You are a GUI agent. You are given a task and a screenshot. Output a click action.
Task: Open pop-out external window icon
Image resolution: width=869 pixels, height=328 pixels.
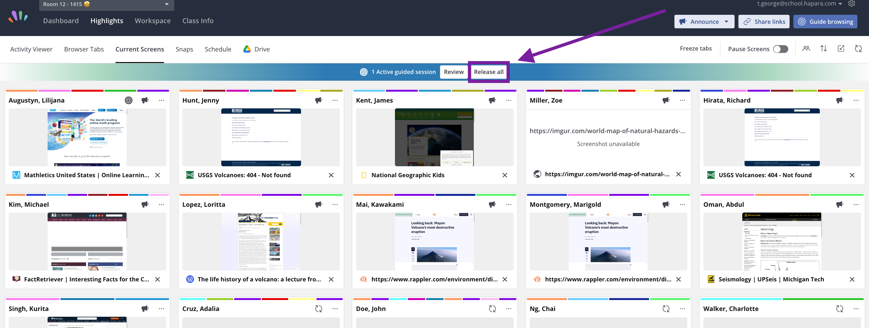tap(841, 49)
